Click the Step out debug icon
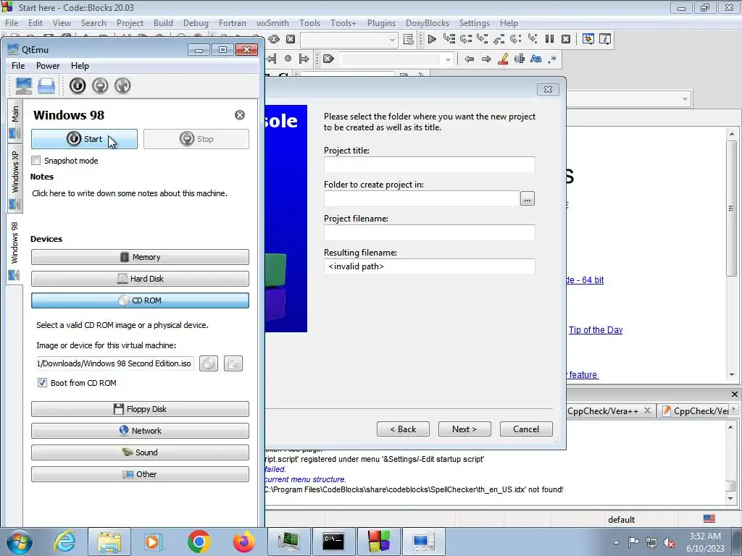Screen dimensions: 742x556 pos(499,39)
